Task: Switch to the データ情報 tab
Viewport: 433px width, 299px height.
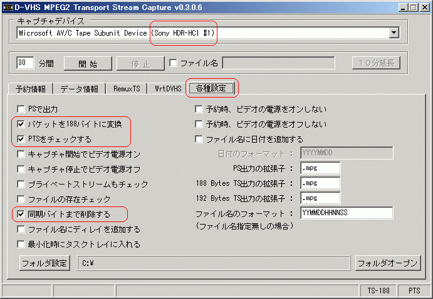Action: tap(79, 89)
